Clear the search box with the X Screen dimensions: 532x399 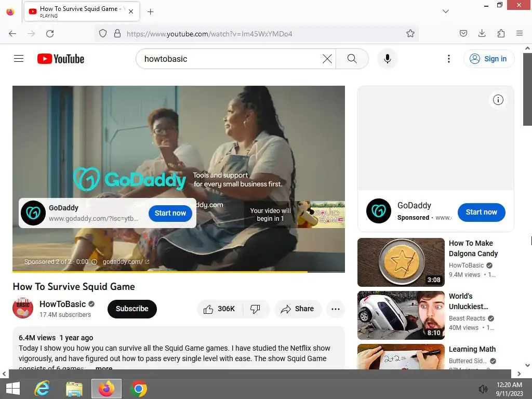(x=327, y=59)
